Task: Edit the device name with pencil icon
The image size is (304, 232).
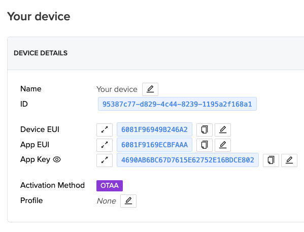Action: pyautogui.click(x=150, y=89)
